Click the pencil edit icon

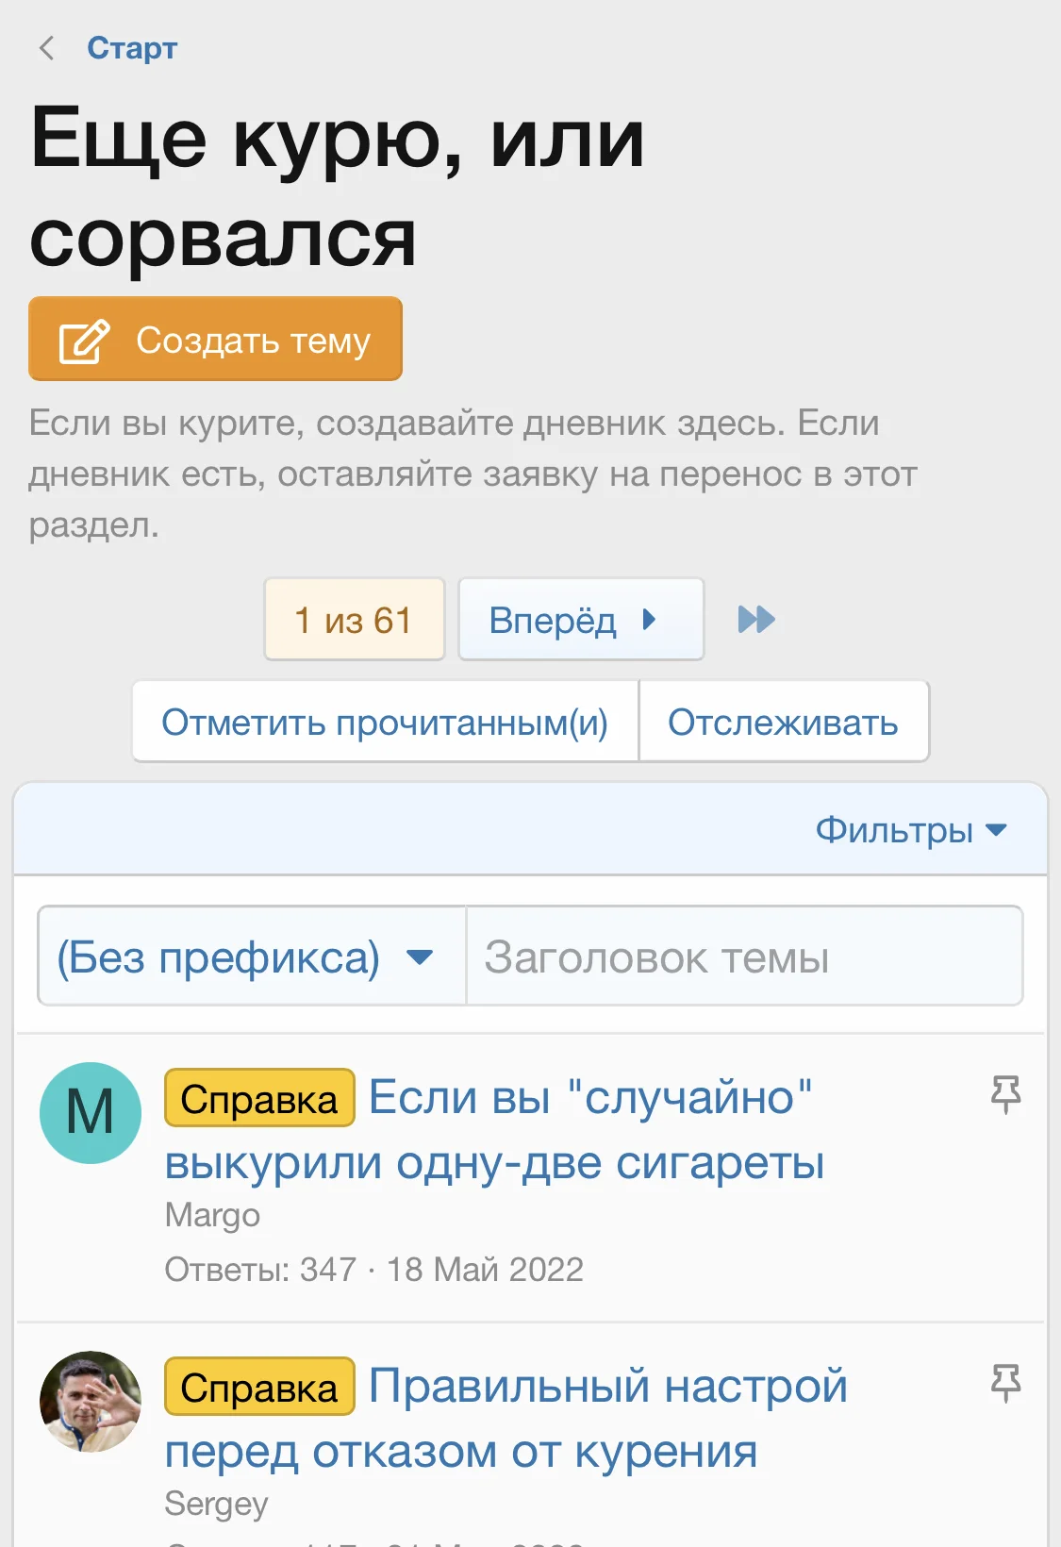tap(84, 341)
